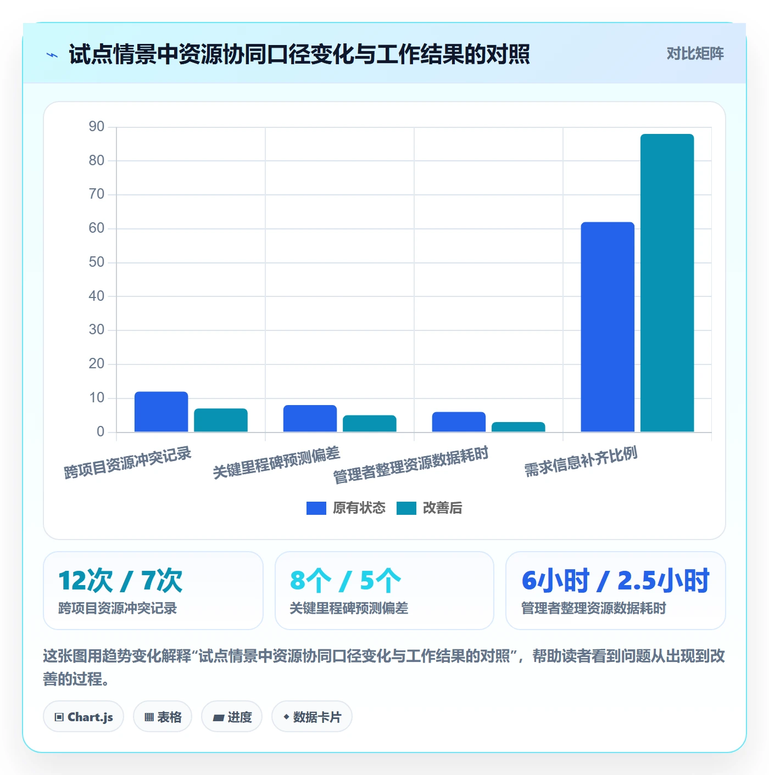Click the diamond icon in the 数据卡片 chip
This screenshot has width=769, height=775.
click(286, 717)
